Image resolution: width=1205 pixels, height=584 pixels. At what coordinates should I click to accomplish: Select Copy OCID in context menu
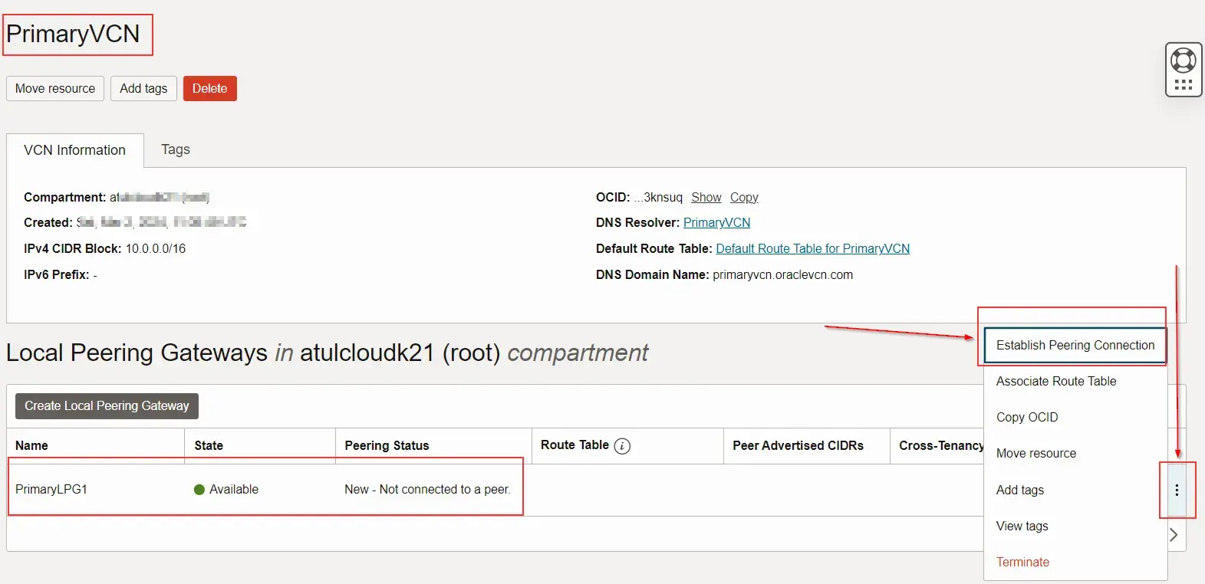pos(1026,418)
